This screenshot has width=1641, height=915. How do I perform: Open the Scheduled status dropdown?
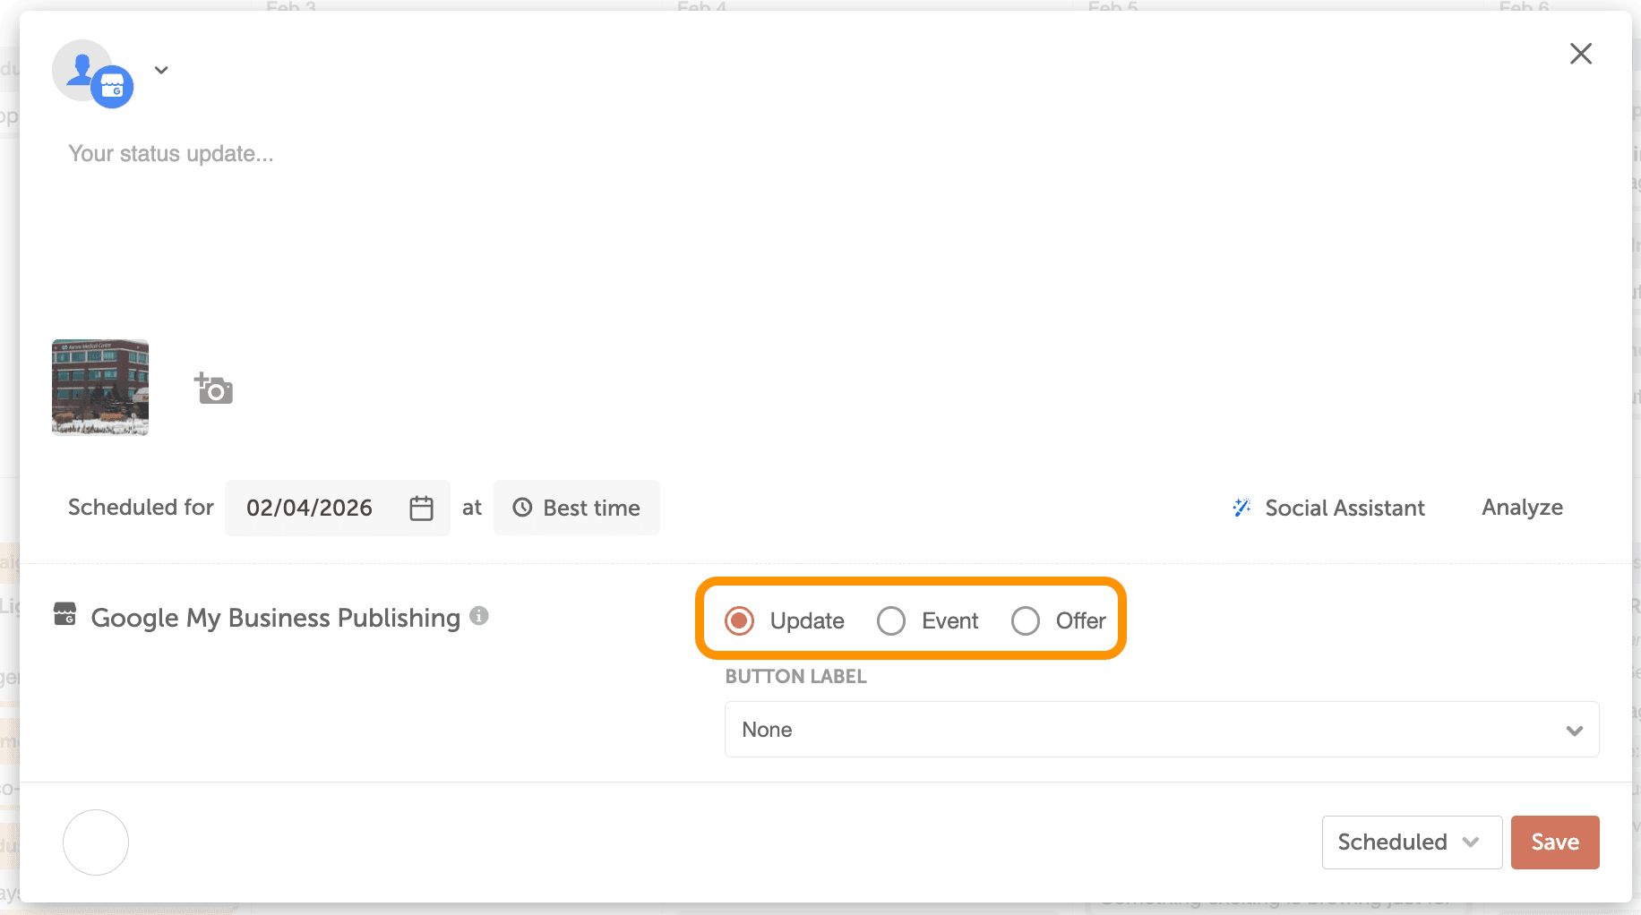point(1411,842)
